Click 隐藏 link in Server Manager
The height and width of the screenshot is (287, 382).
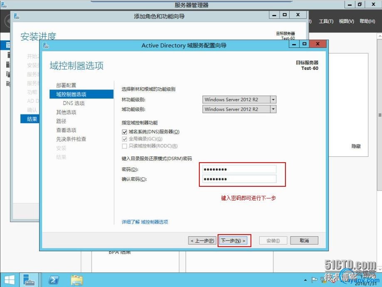coord(356,146)
